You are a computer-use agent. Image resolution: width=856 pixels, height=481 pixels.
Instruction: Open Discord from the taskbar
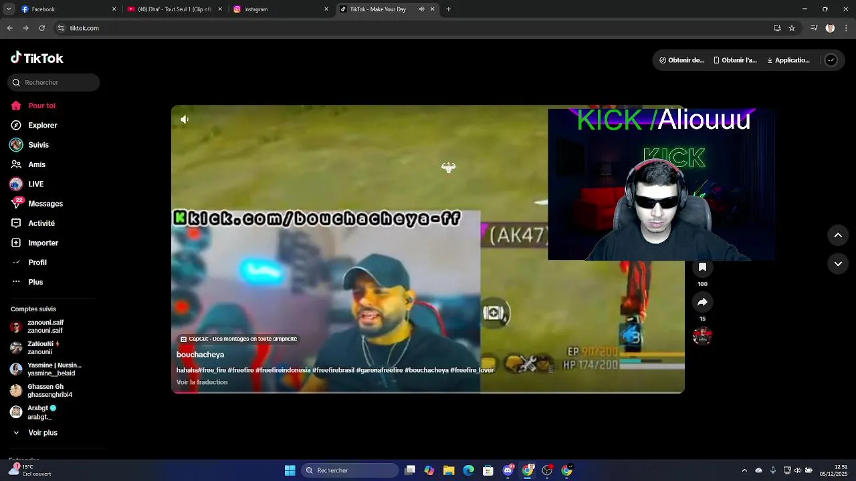tap(508, 470)
